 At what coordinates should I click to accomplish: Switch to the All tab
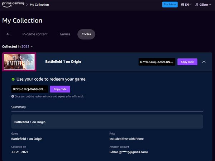tap(8, 34)
